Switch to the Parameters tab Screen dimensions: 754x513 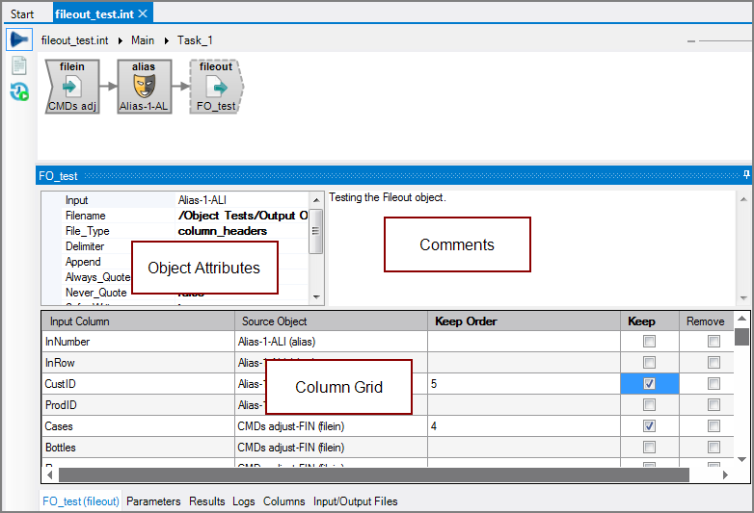point(153,501)
